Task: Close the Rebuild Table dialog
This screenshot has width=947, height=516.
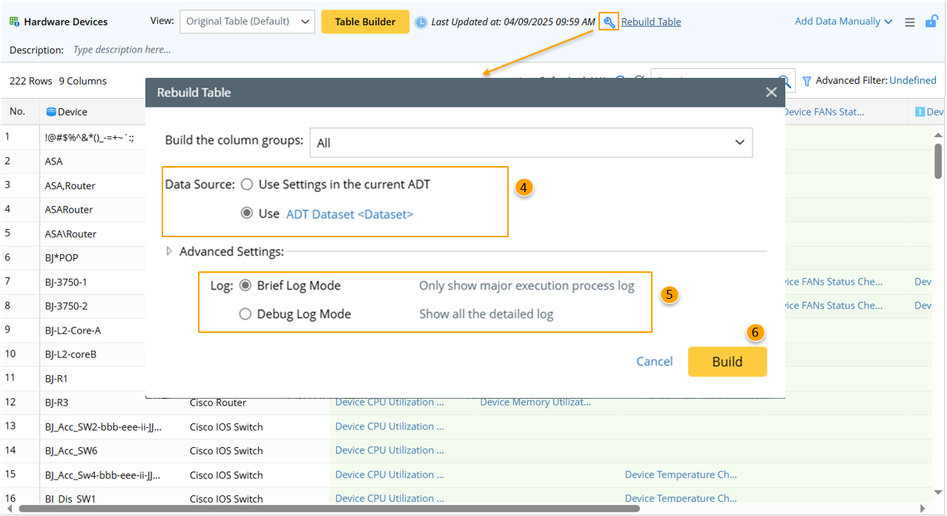Action: point(771,93)
